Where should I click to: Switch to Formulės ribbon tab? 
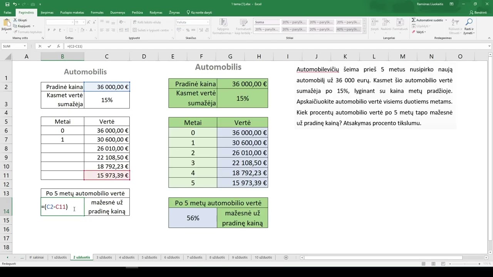click(x=97, y=12)
